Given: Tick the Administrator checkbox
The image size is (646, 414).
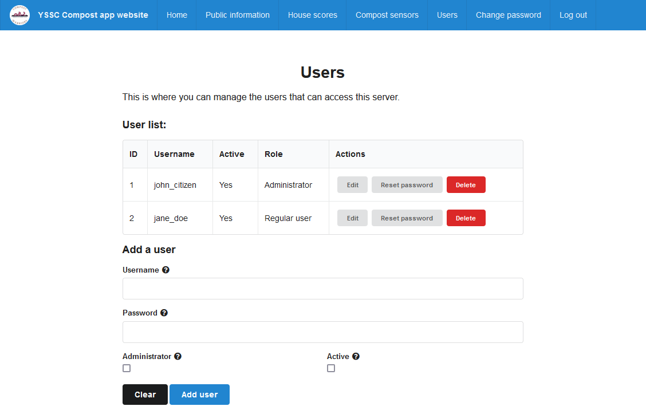Looking at the screenshot, I should coord(127,368).
